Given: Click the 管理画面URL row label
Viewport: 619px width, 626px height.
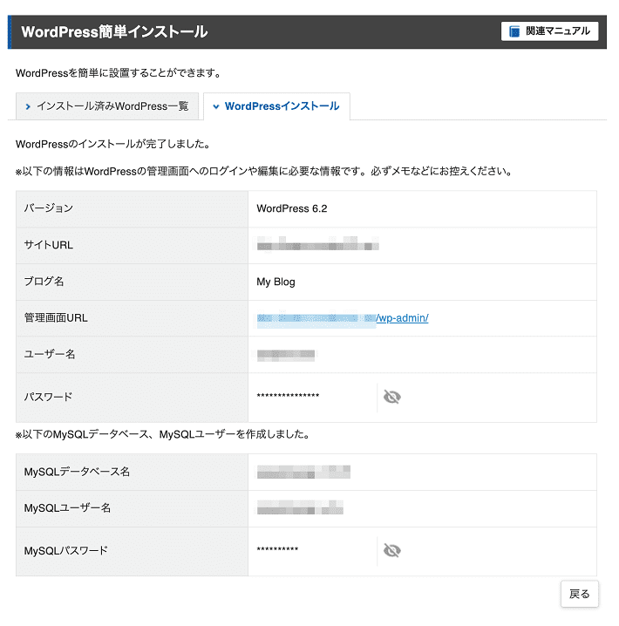Looking at the screenshot, I should (56, 317).
